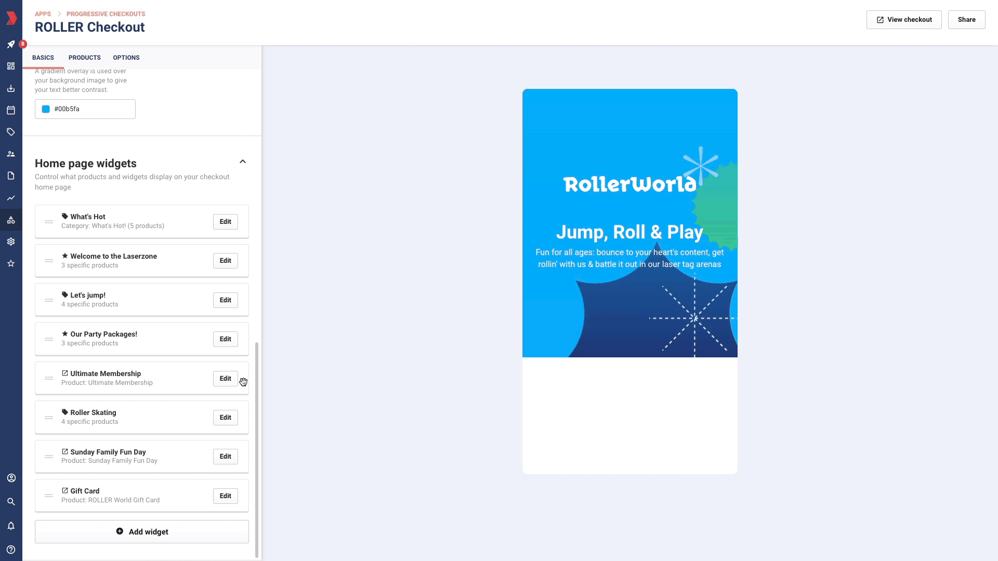Click the Add widget button
Screen dimensions: 998x561
pyautogui.click(x=142, y=532)
